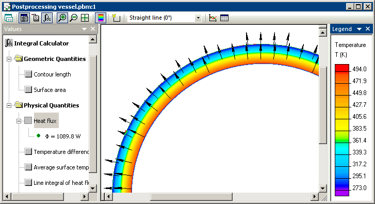Check the Average surface temperature box

click(28, 167)
